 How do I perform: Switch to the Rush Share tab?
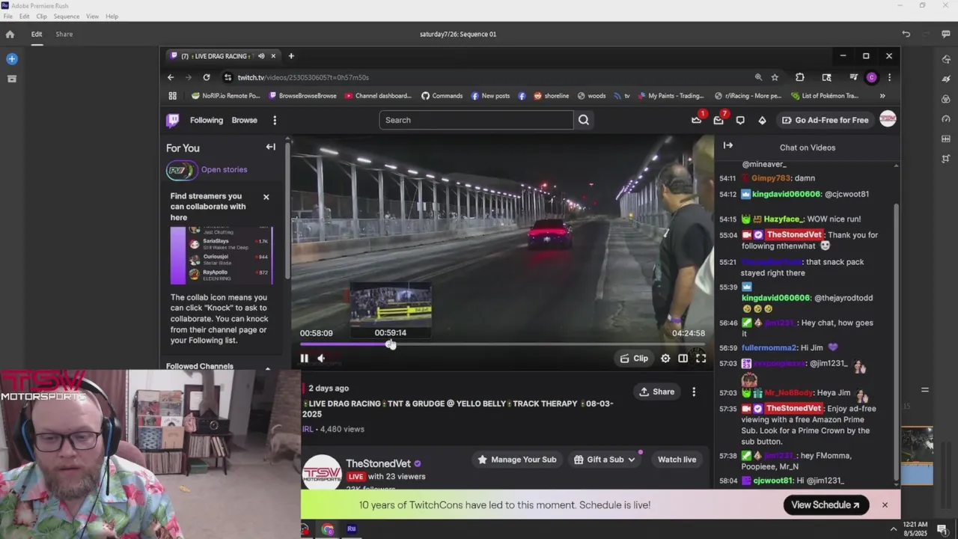[64, 34]
